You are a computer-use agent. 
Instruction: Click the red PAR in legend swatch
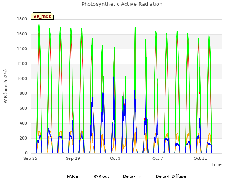pyautogui.click(x=61, y=177)
